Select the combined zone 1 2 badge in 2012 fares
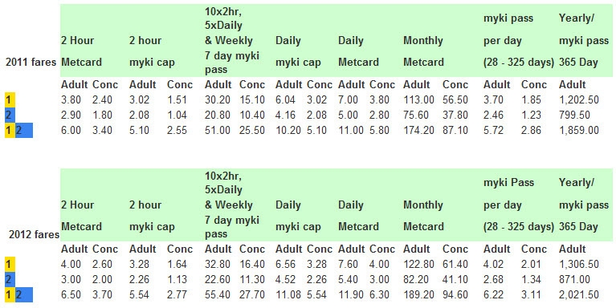The image size is (616, 308). (x=18, y=295)
